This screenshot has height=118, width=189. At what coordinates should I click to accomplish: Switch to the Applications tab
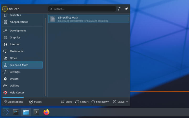(13, 102)
